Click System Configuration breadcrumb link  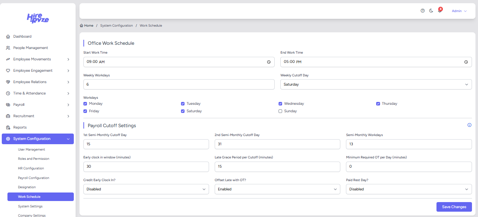coord(116,26)
